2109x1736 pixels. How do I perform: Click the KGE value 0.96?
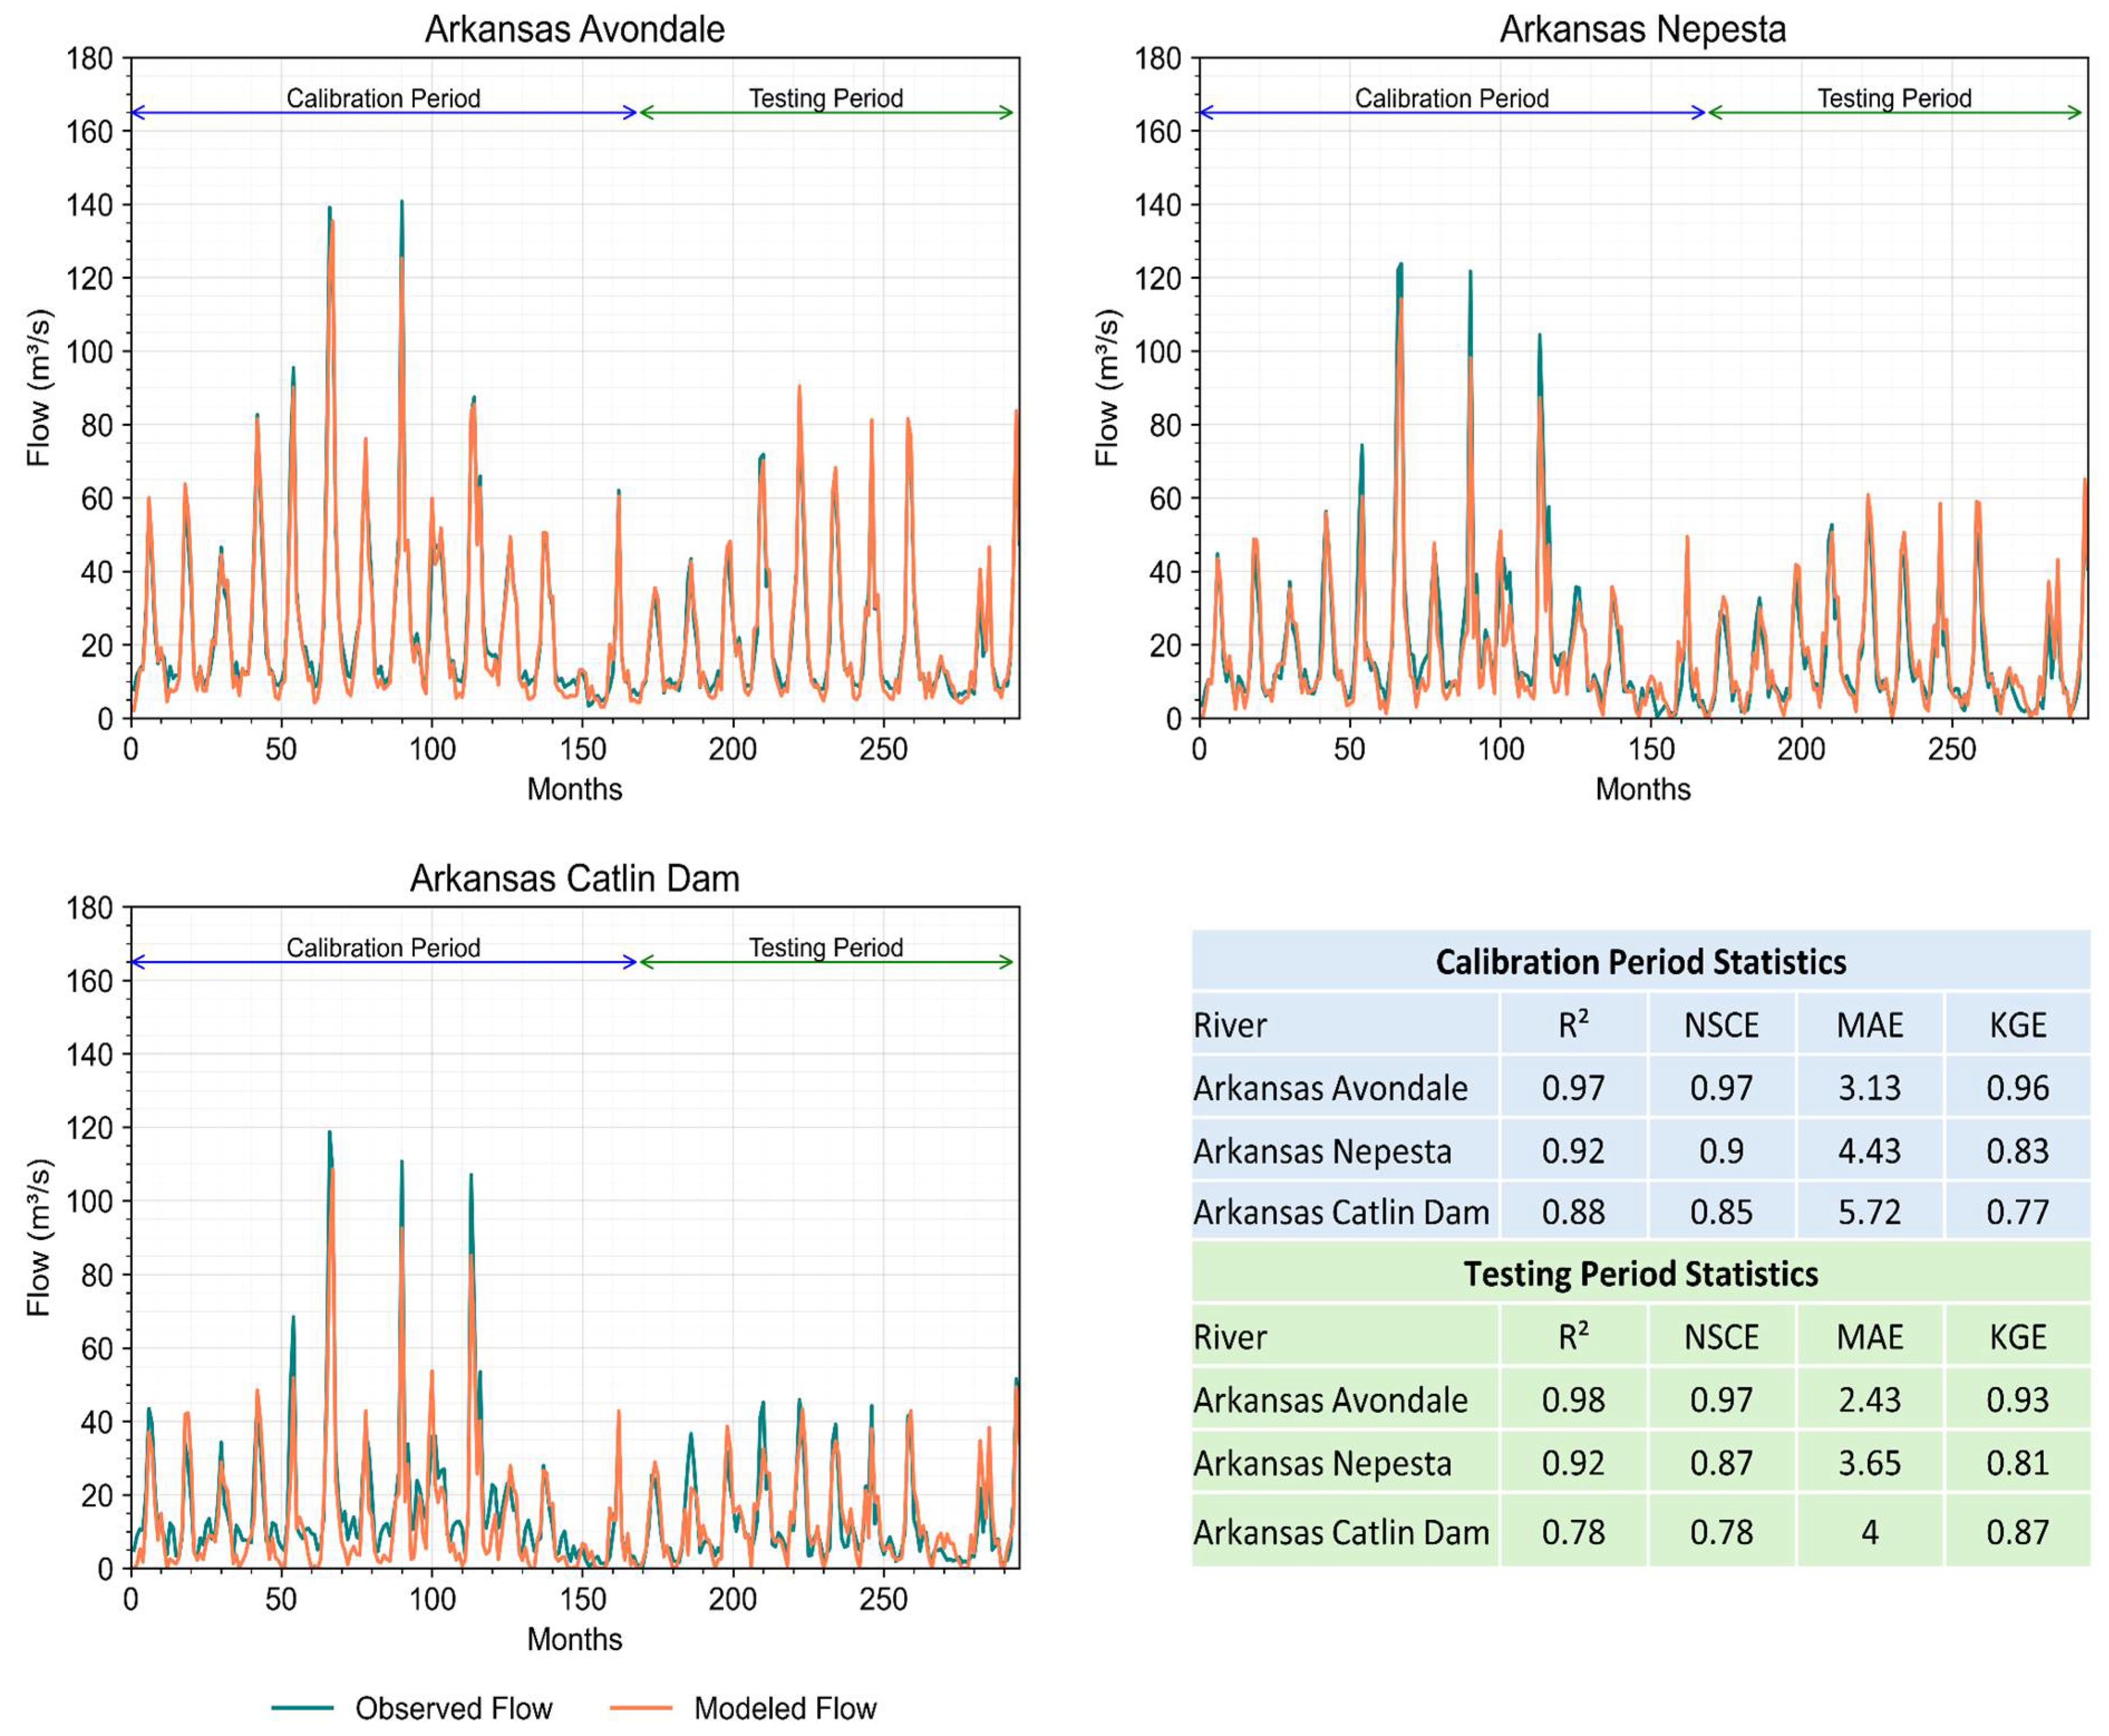pyautogui.click(x=2017, y=1087)
